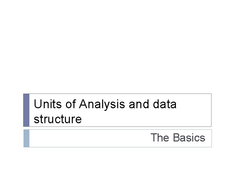The height and width of the screenshot is (176, 235).
Task: Click the word 'Analysis' in the title
Action: point(102,104)
